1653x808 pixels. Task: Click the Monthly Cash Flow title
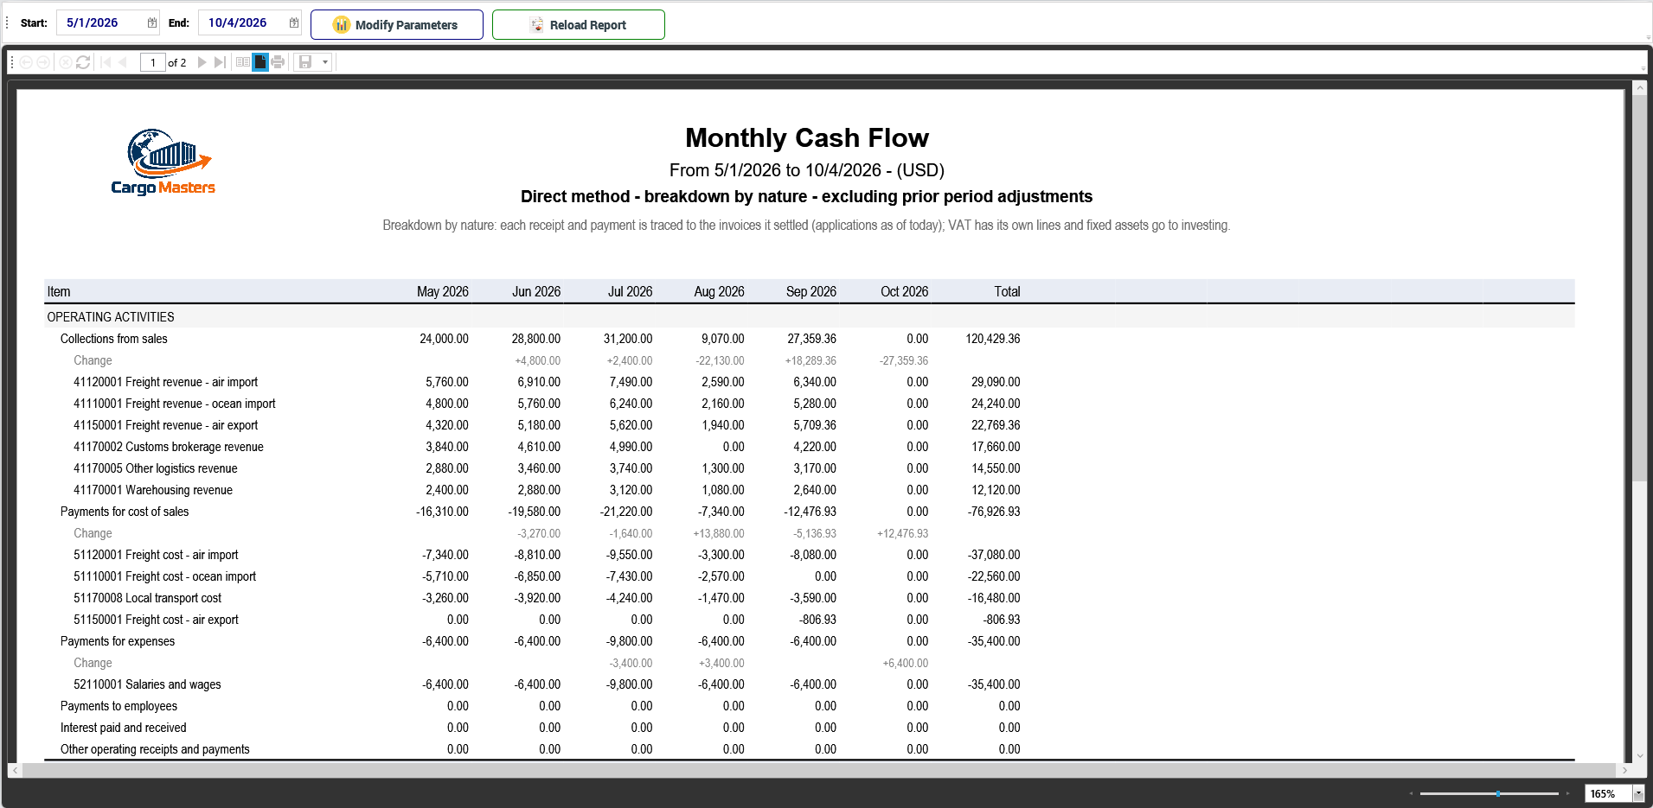point(807,138)
